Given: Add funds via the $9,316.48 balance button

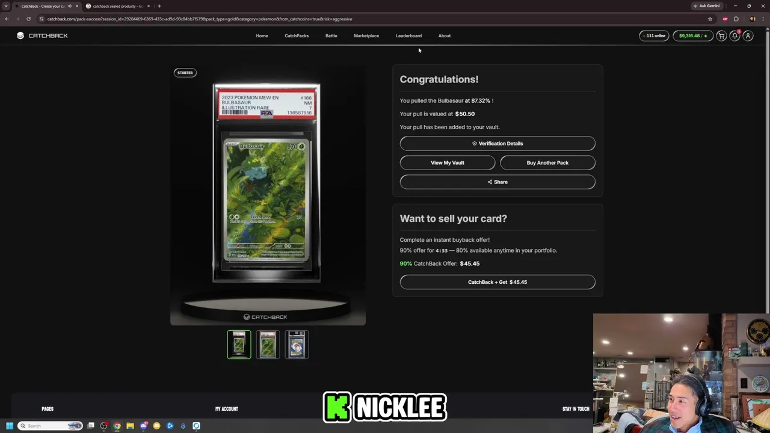Looking at the screenshot, I should pos(693,35).
